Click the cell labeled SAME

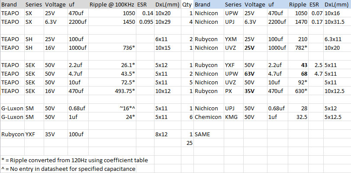[203, 134]
